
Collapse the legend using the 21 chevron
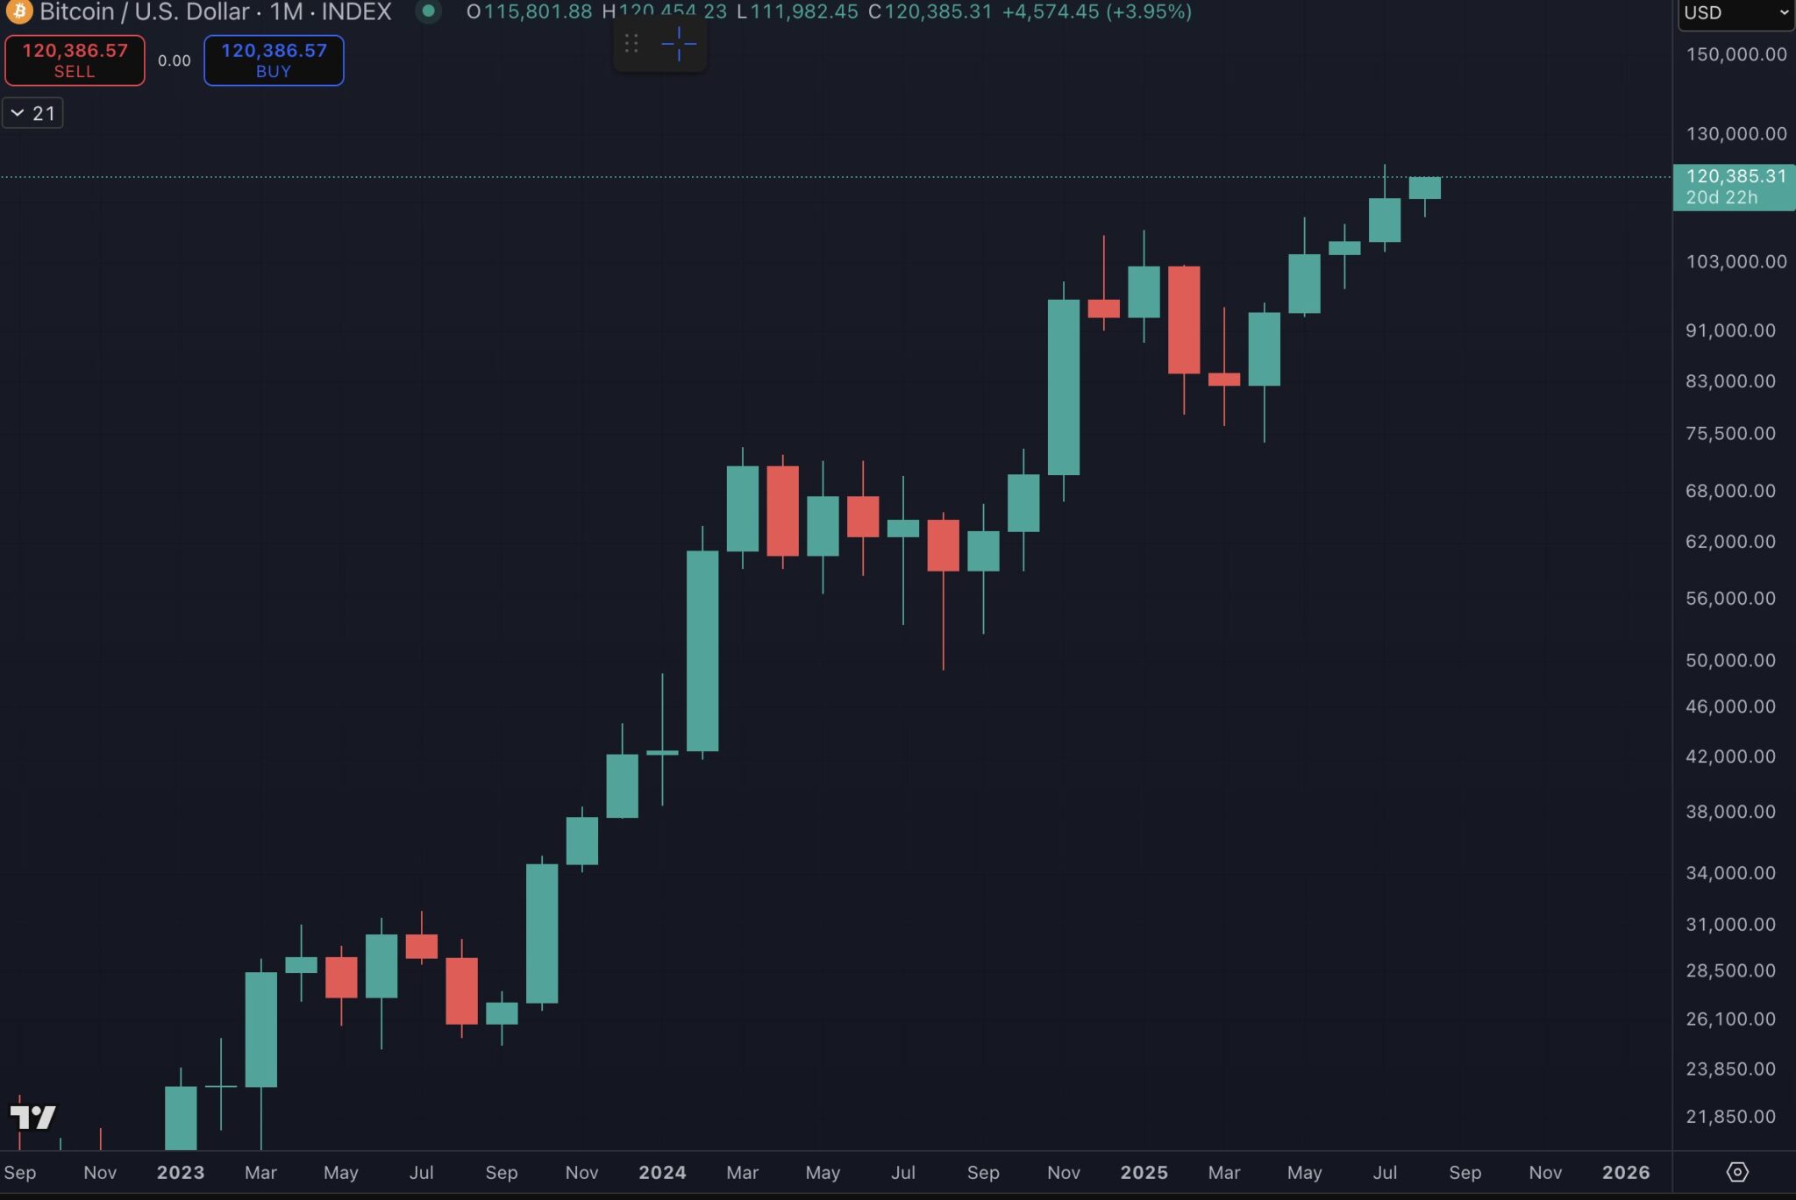point(33,112)
